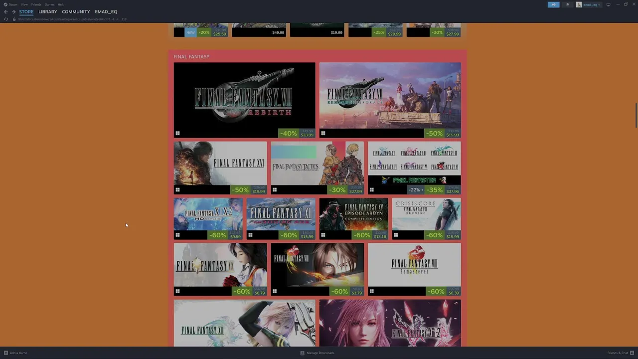Click the NEW -20% $25.59 tile

click(x=200, y=30)
